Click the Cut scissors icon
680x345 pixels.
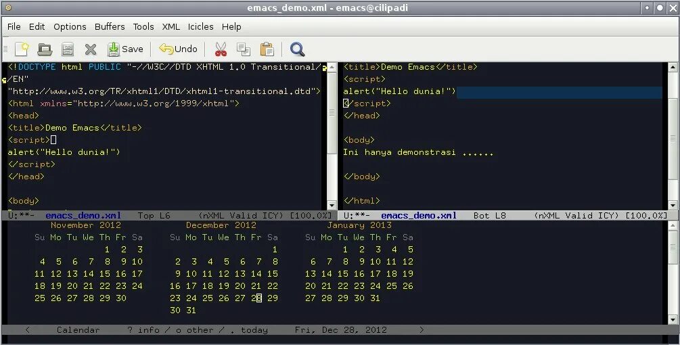click(x=221, y=49)
